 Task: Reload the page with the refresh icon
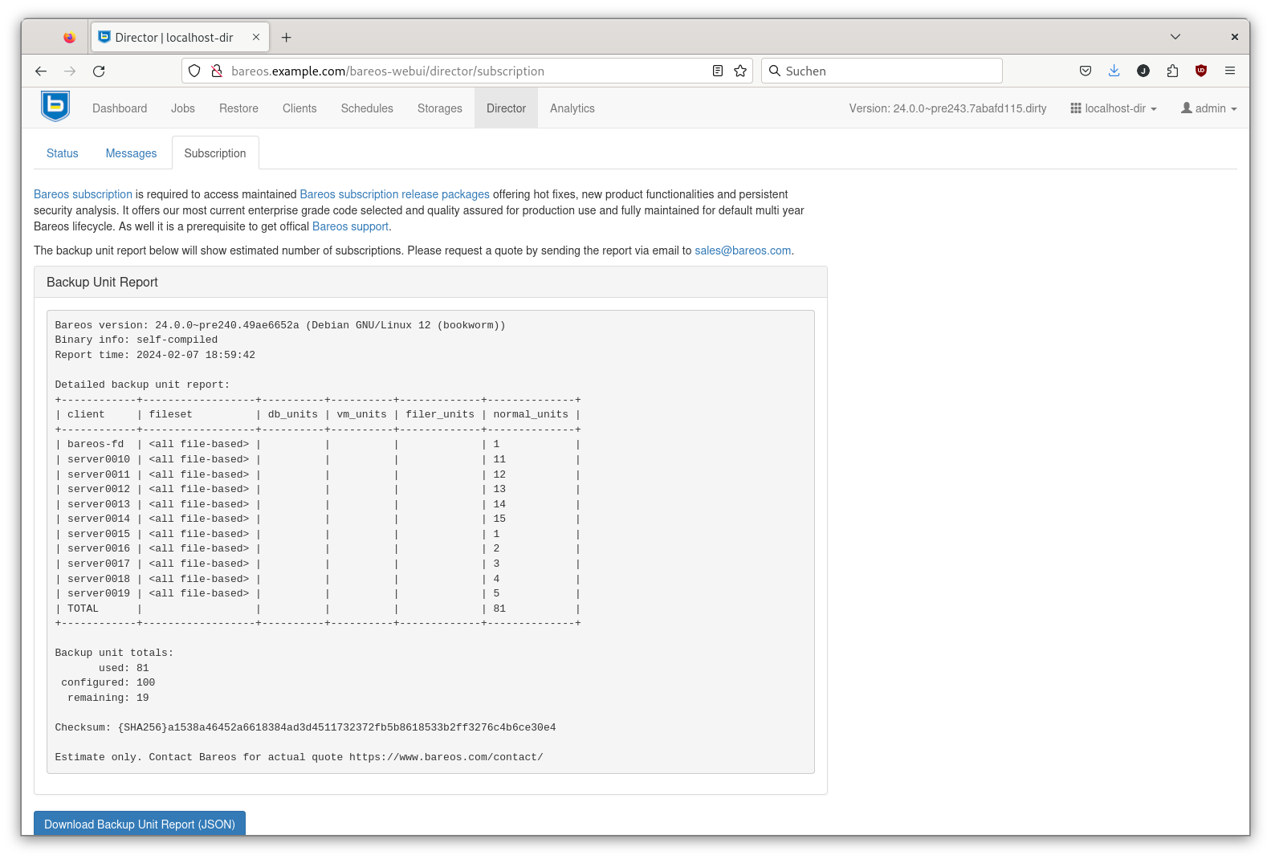pyautogui.click(x=99, y=71)
